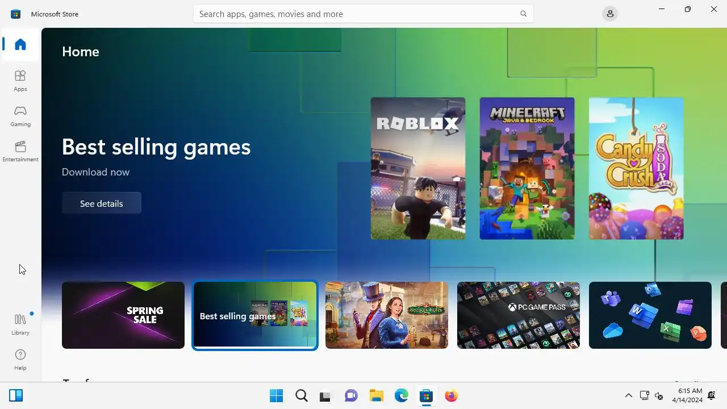This screenshot has height=409, width=727.
Task: Open the Entertainment section
Action: [20, 151]
